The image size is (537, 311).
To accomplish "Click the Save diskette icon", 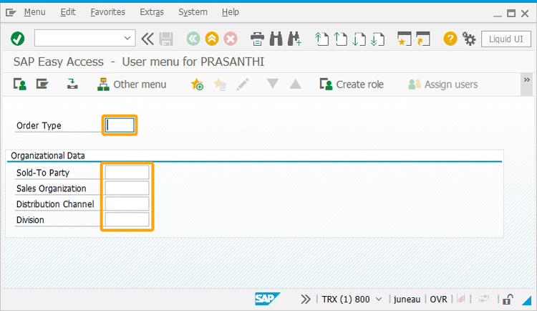I will coord(166,39).
